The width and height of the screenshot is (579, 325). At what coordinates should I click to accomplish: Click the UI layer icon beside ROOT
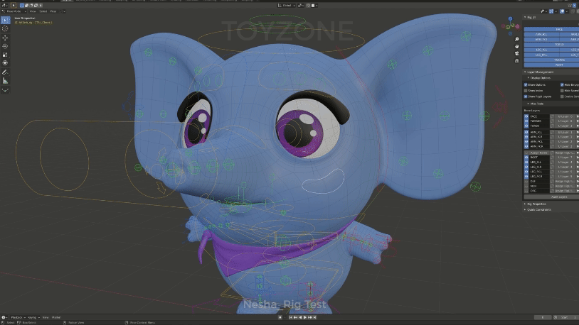coord(553,158)
